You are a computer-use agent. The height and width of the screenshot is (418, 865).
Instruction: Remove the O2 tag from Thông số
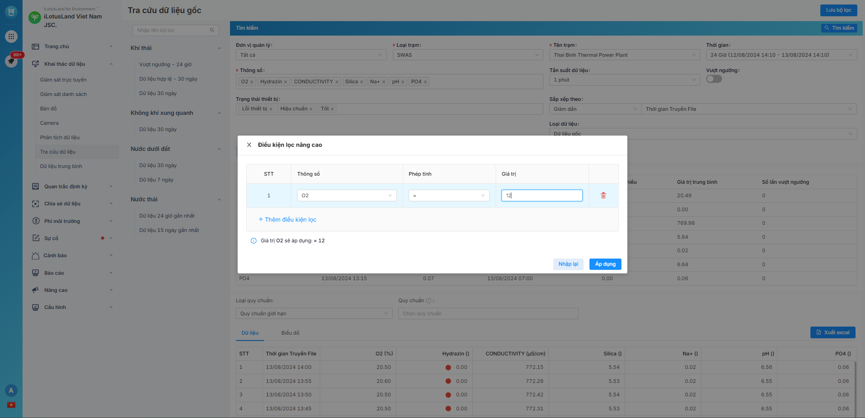pyautogui.click(x=252, y=82)
